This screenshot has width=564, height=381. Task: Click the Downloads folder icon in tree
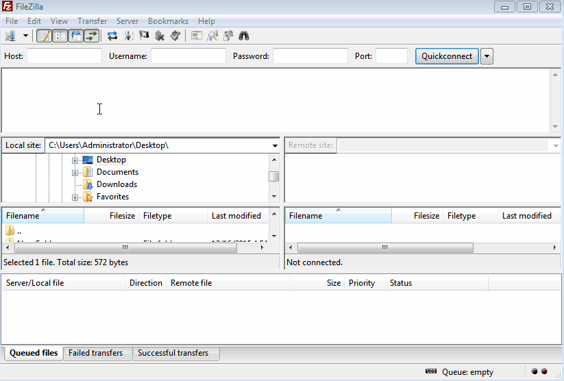[x=88, y=184]
